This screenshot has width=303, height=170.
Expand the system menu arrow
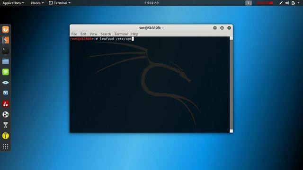pos(299,3)
